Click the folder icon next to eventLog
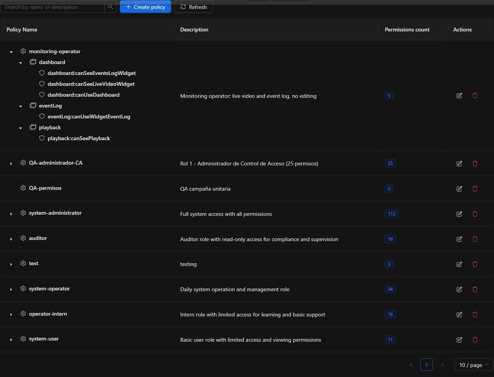494x377 pixels. pos(33,106)
